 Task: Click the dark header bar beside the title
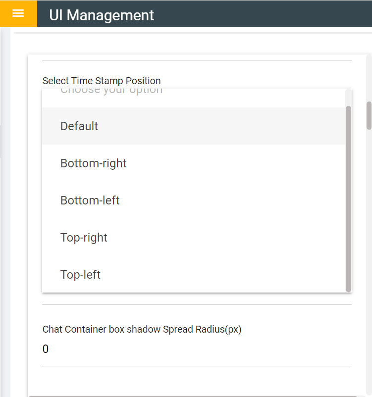263,14
